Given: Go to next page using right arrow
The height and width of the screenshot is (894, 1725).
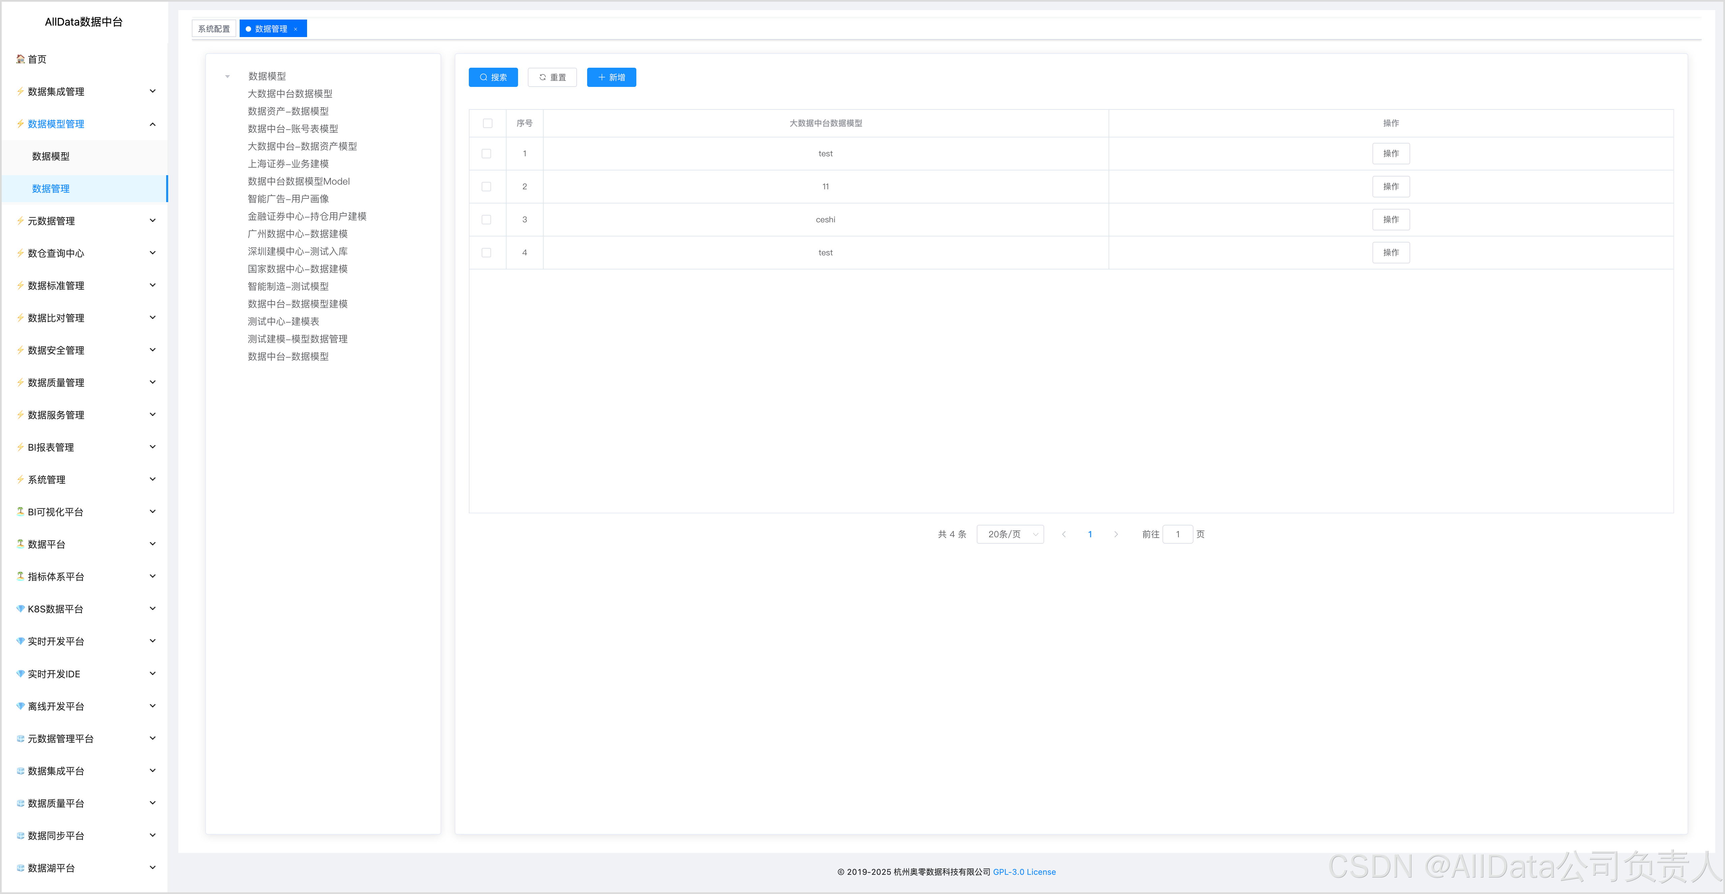Looking at the screenshot, I should (1116, 534).
